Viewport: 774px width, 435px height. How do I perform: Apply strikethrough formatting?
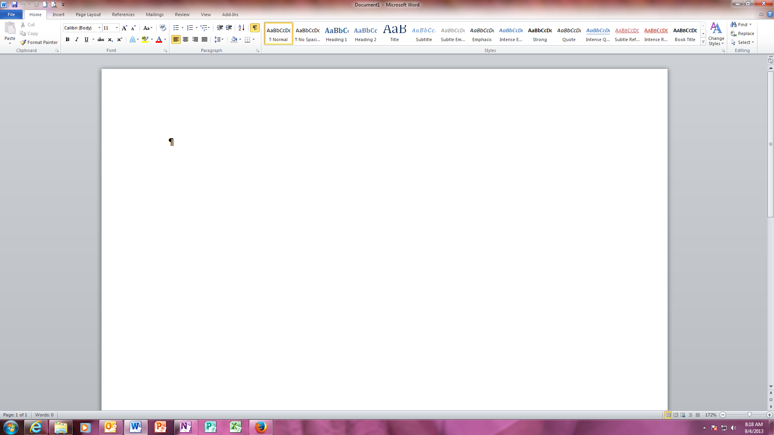(101, 40)
